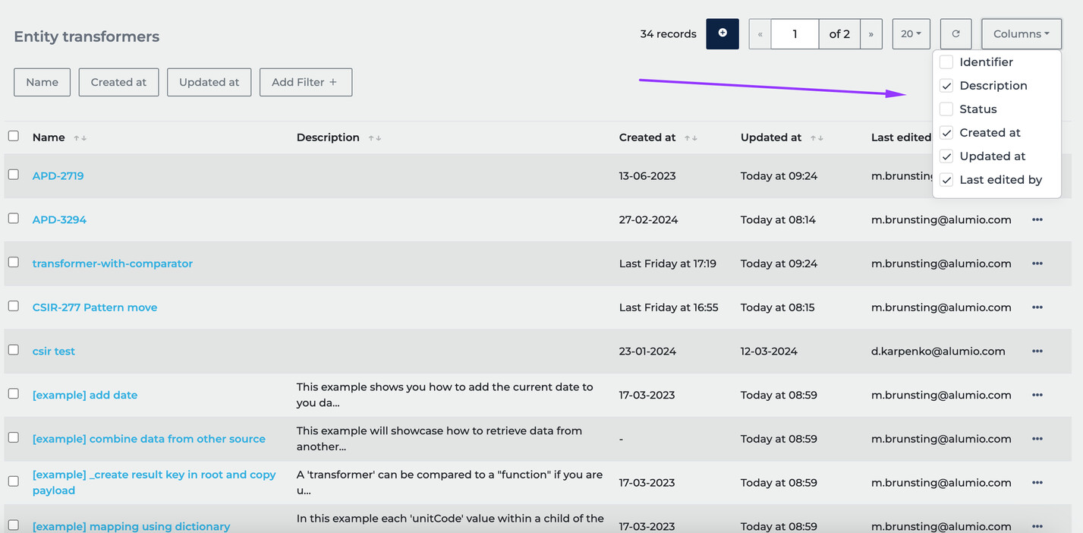Click the refresh list icon
Screen dimensions: 1083x533
click(x=955, y=34)
